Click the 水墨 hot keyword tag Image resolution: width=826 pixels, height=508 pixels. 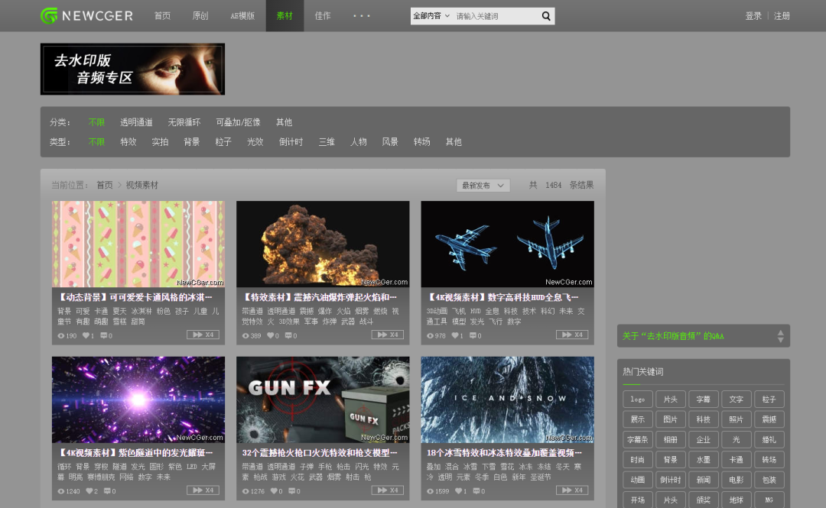[703, 460]
